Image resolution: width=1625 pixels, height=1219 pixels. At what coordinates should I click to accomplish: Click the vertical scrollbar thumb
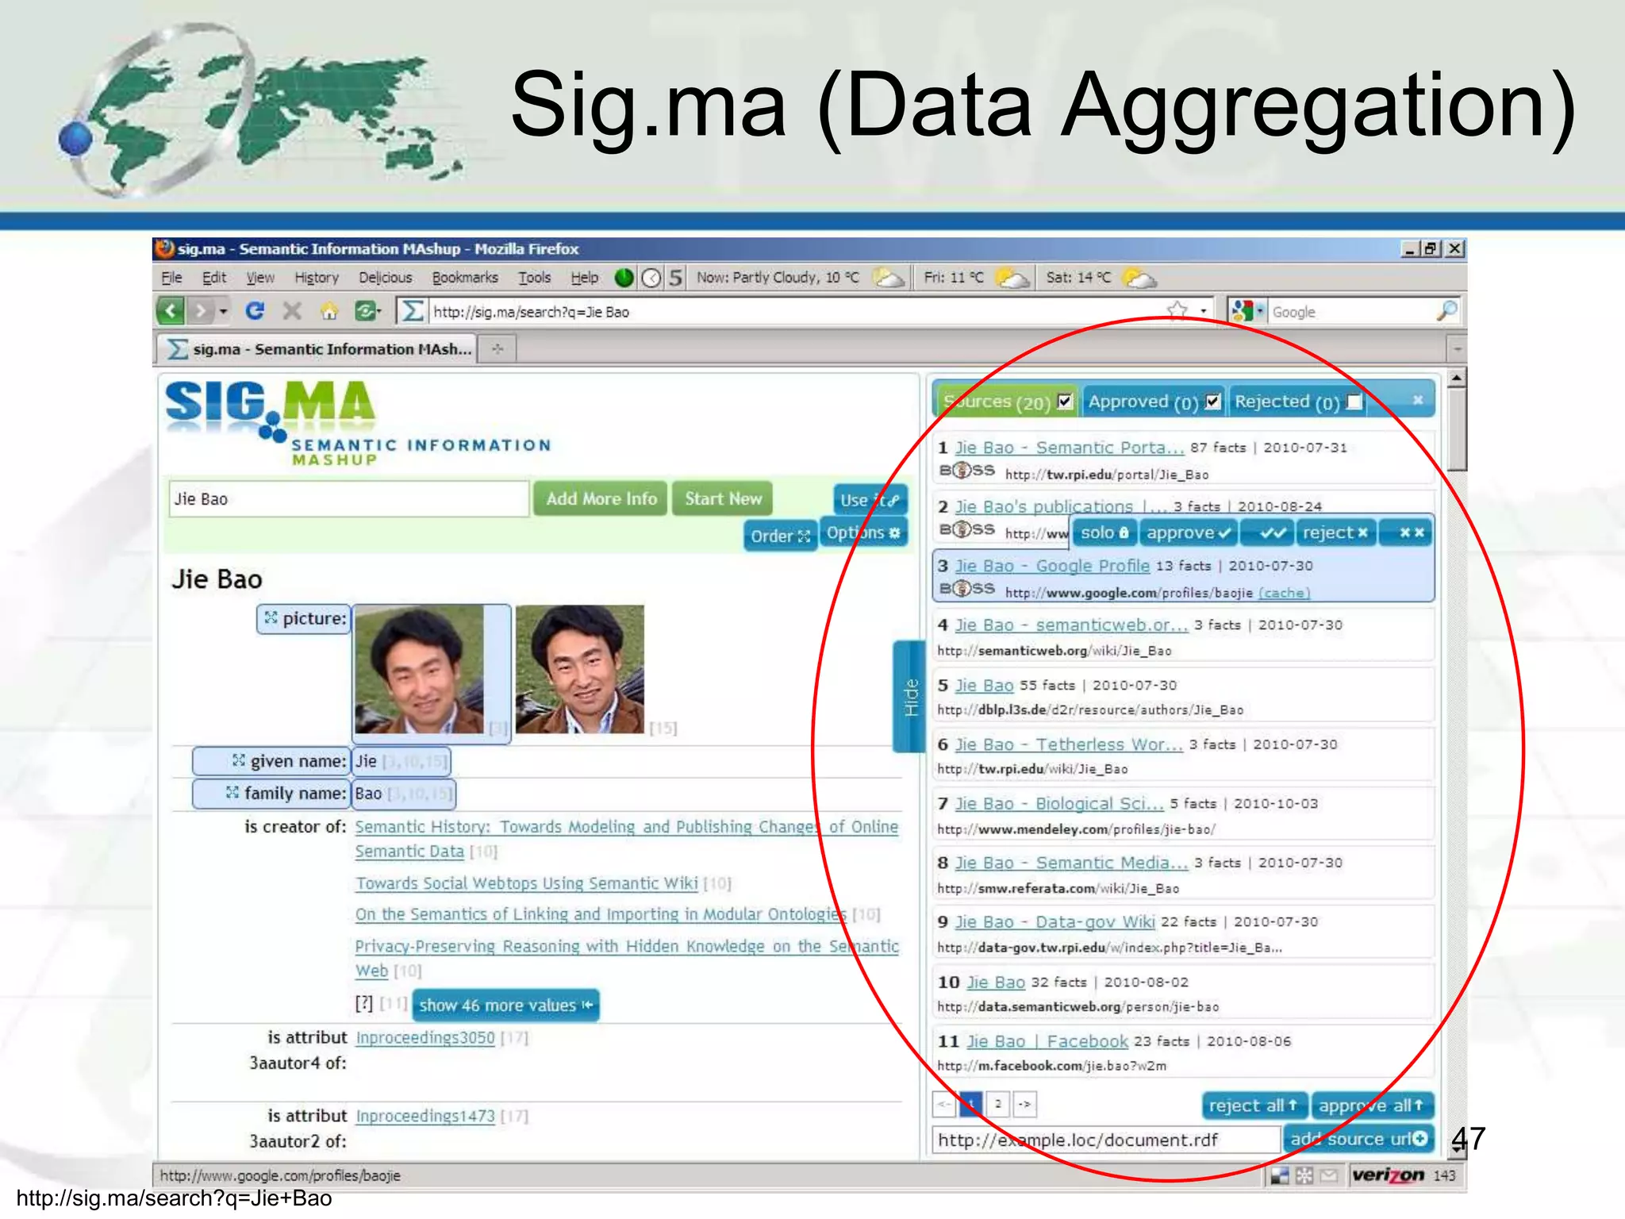1456,430
